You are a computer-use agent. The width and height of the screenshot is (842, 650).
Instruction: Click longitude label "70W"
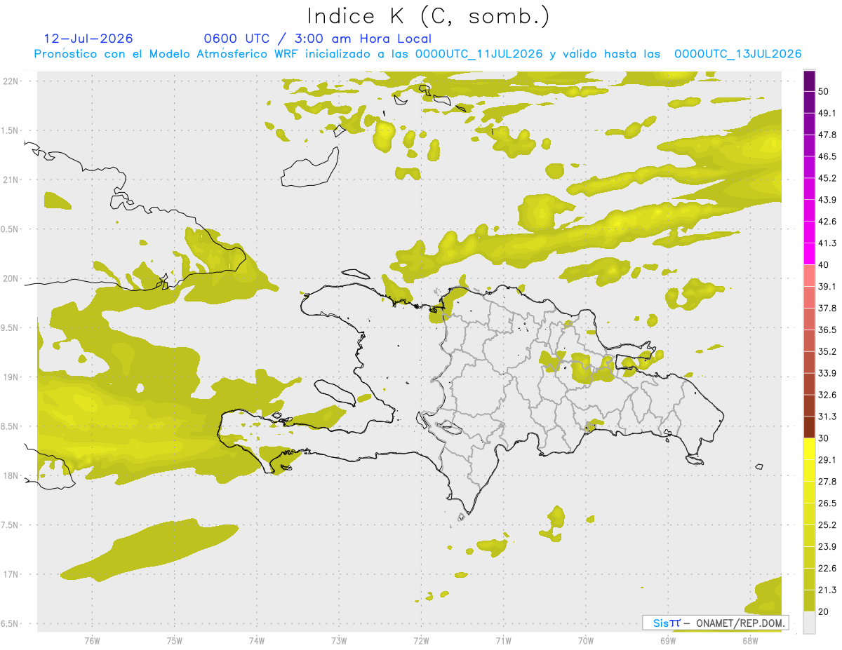585,640
